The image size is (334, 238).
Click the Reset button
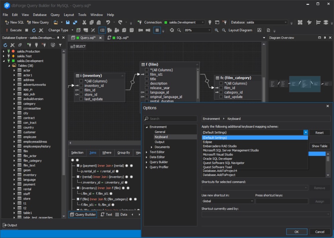click(x=319, y=133)
